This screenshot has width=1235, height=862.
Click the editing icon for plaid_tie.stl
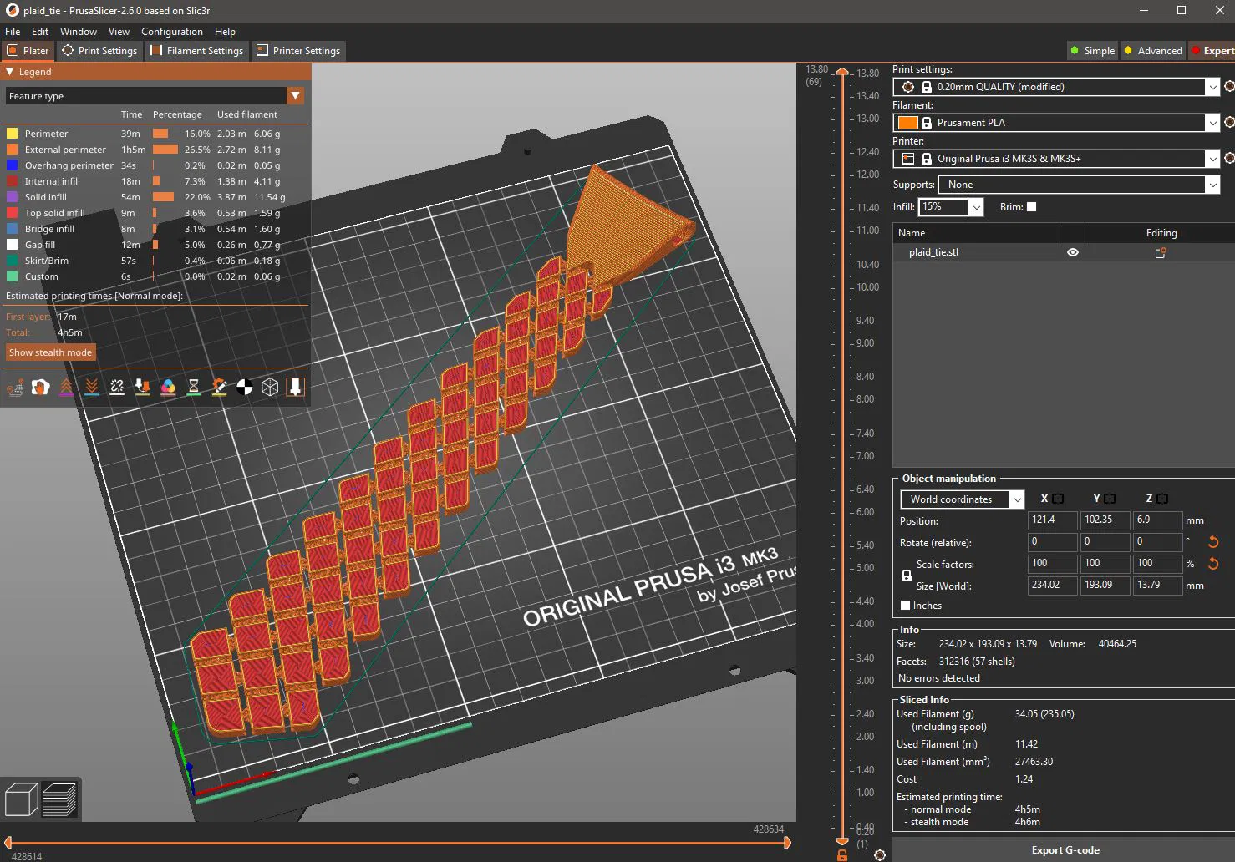tap(1161, 252)
